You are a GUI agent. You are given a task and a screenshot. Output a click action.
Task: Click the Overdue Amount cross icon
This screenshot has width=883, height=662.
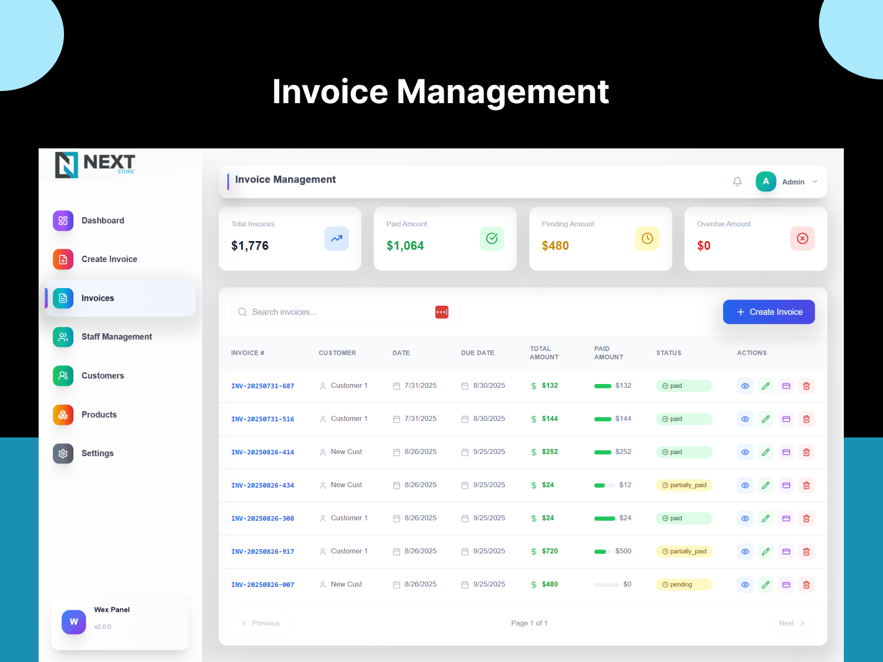click(x=802, y=238)
